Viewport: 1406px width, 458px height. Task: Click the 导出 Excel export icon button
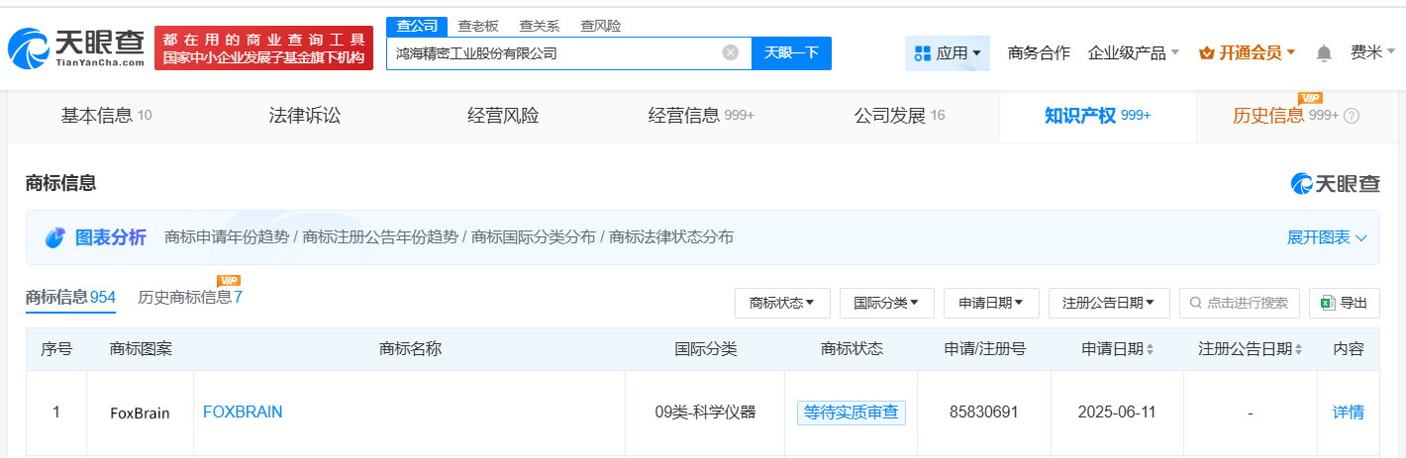pos(1344,303)
